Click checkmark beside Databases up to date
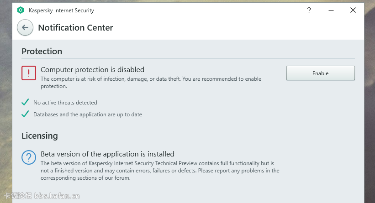 (25, 114)
